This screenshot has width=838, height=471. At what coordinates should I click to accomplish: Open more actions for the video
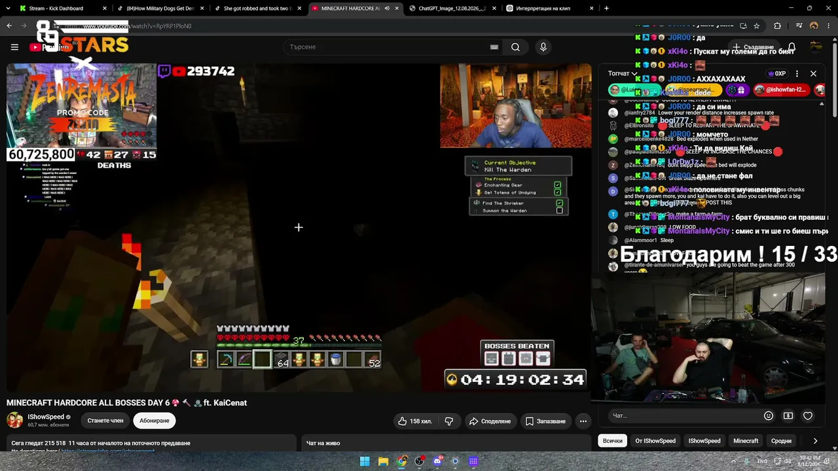click(x=583, y=421)
